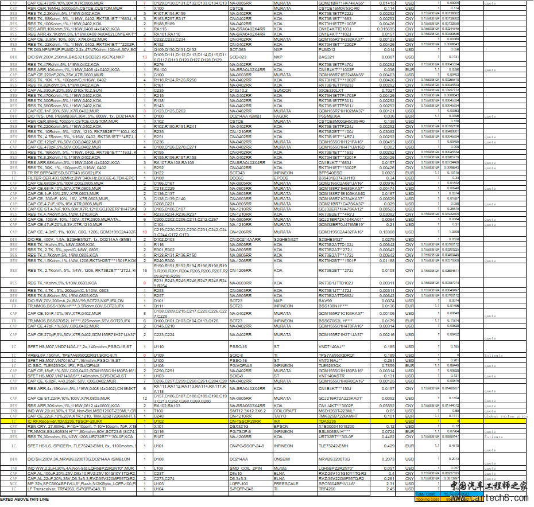Click the U110 reference designator cell

pyautogui.click(x=191, y=347)
